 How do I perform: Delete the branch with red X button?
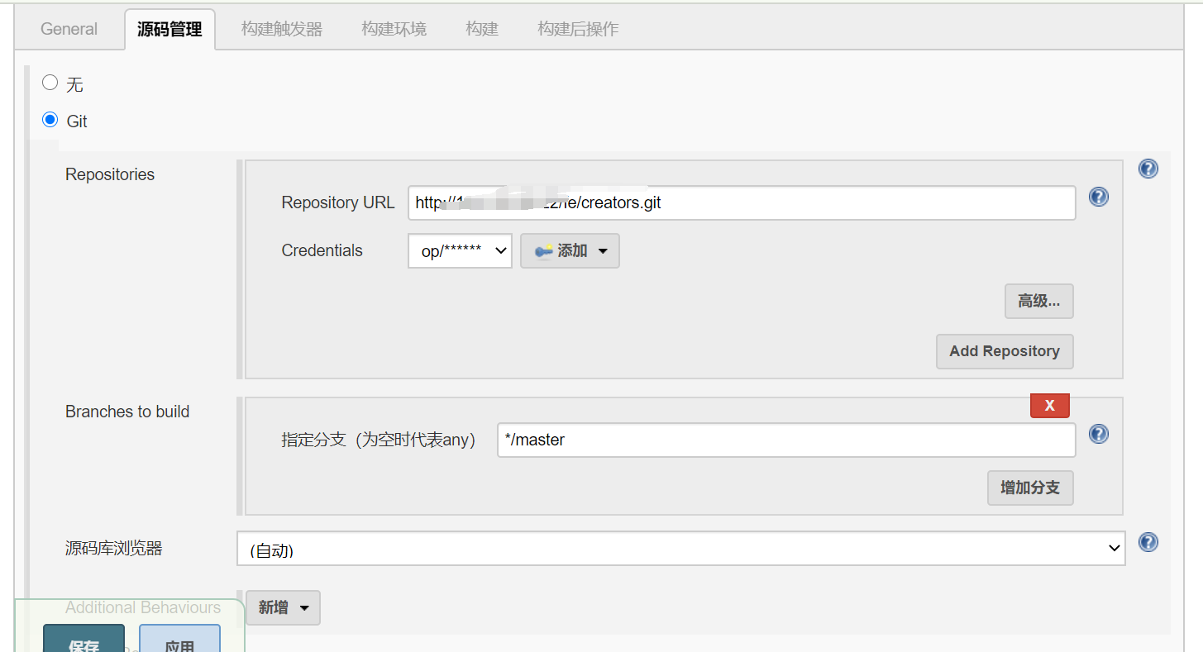[x=1050, y=405]
